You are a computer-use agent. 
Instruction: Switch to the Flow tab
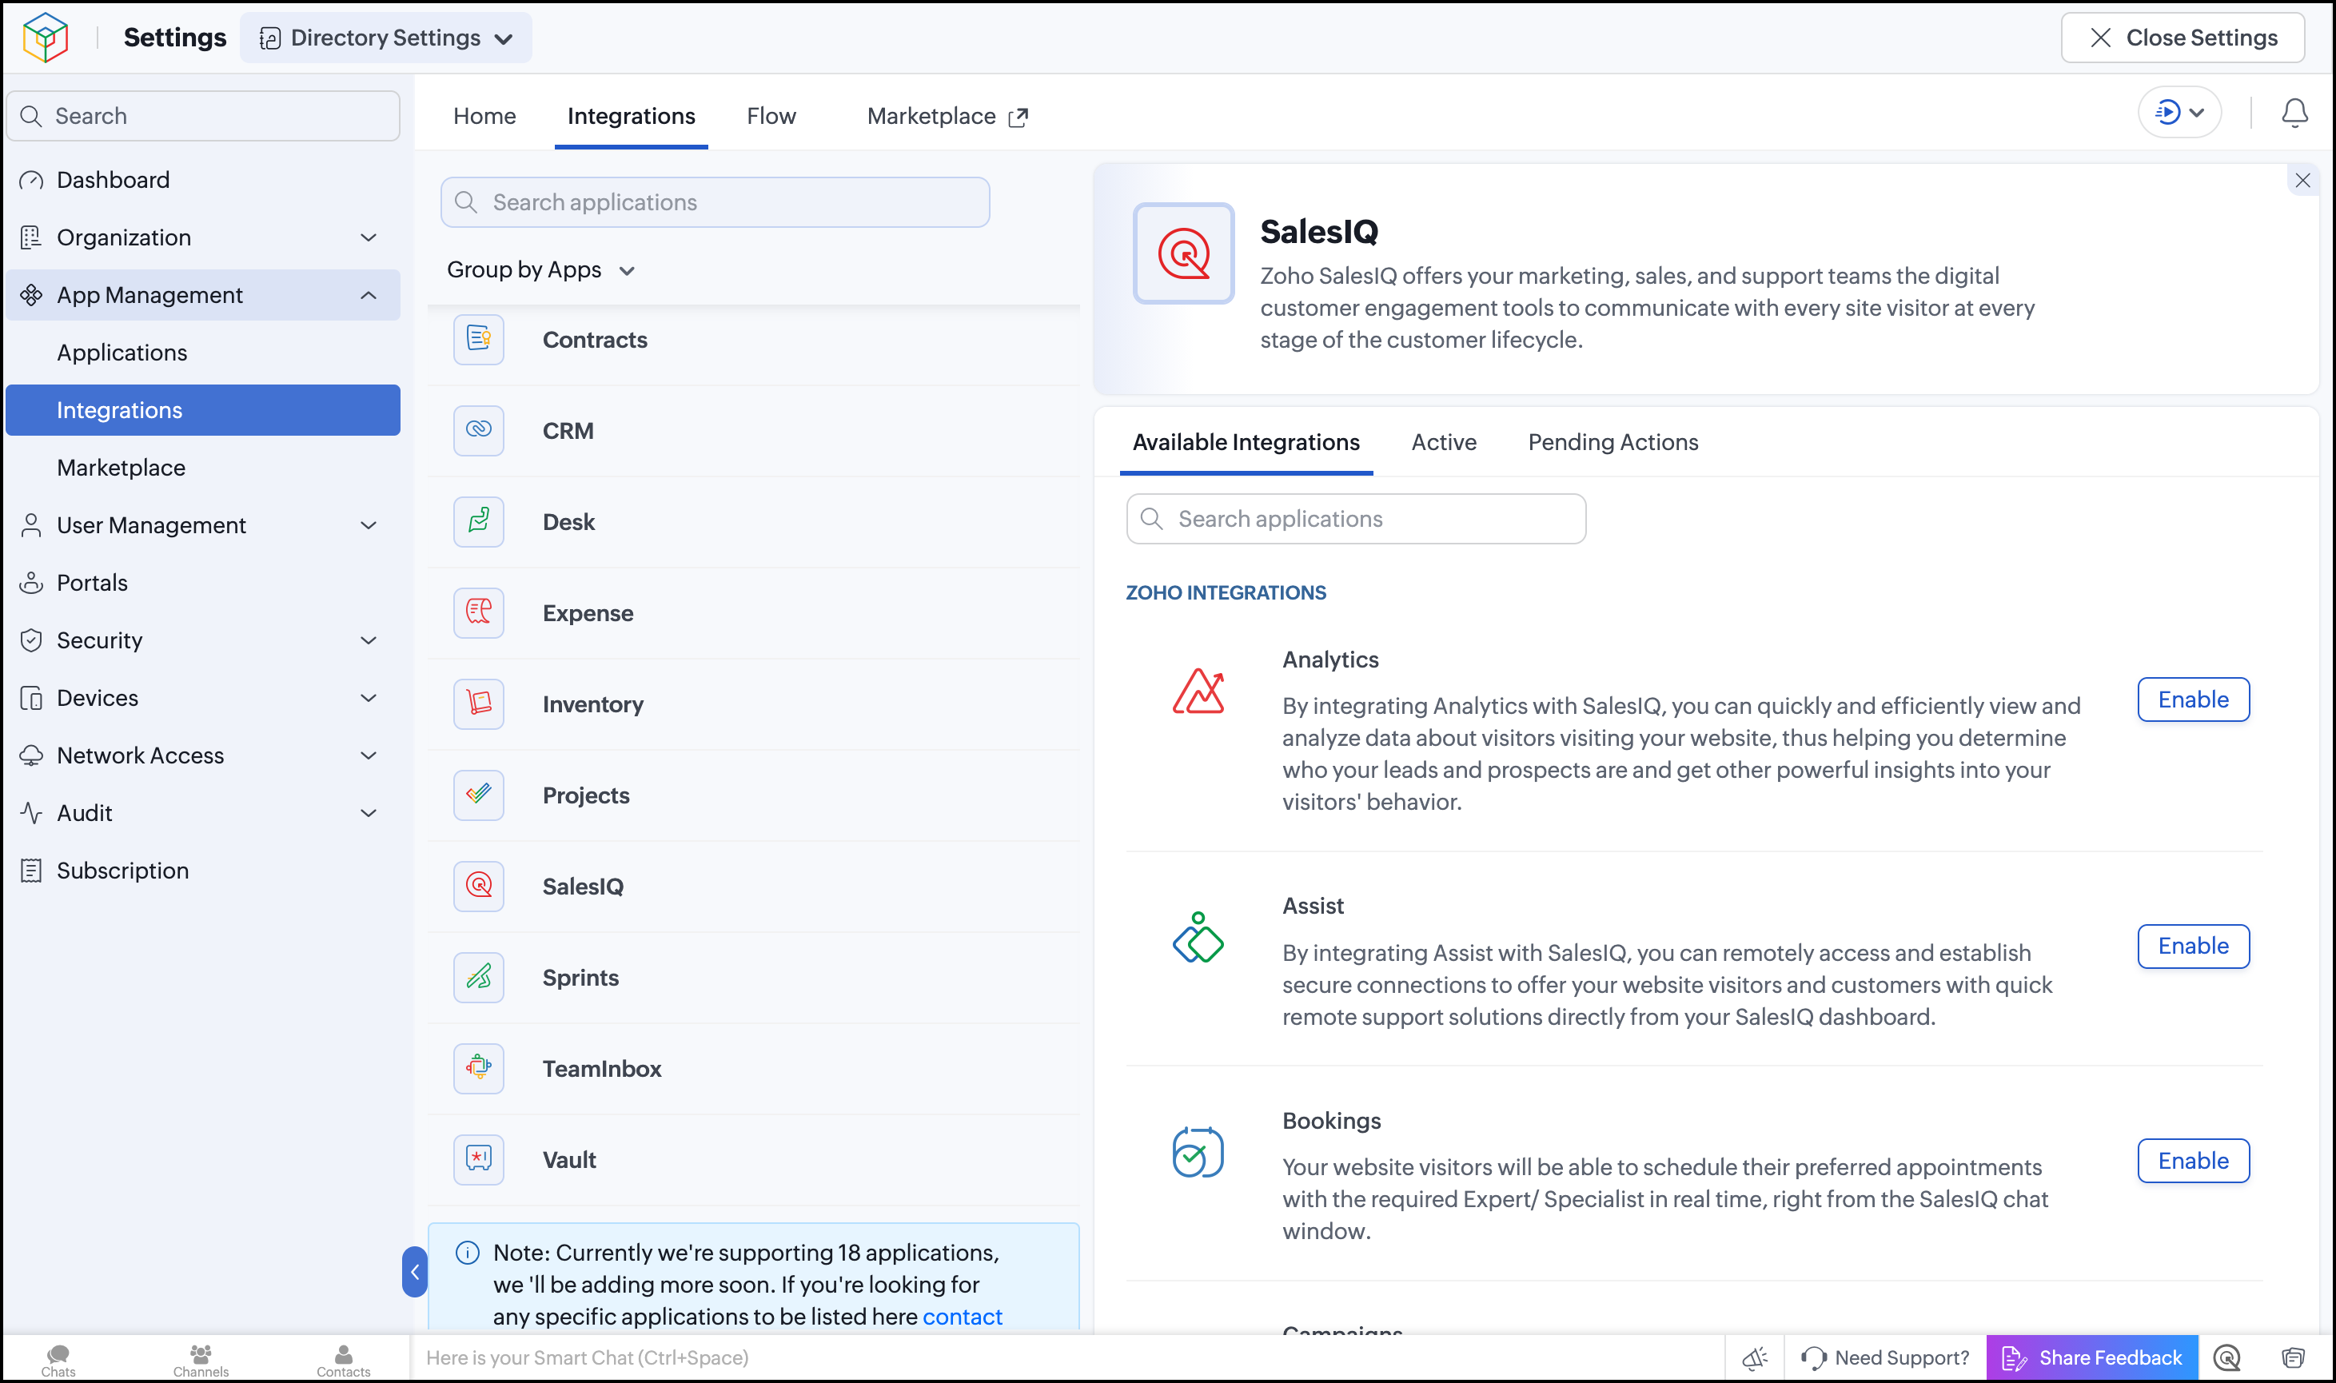(x=771, y=116)
